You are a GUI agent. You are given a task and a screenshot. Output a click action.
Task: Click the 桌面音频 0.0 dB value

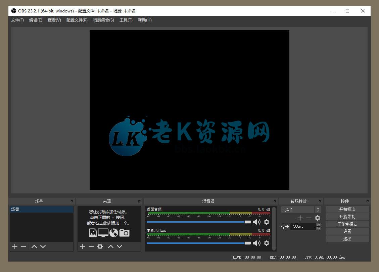[x=264, y=210]
